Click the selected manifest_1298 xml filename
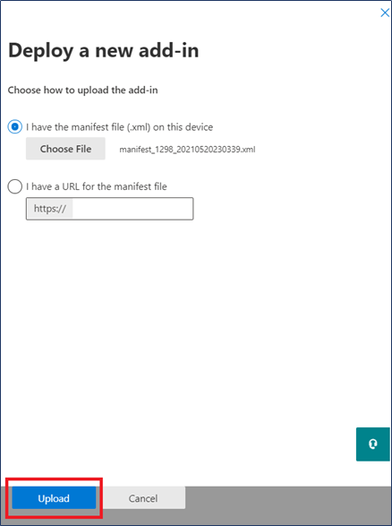 [187, 150]
